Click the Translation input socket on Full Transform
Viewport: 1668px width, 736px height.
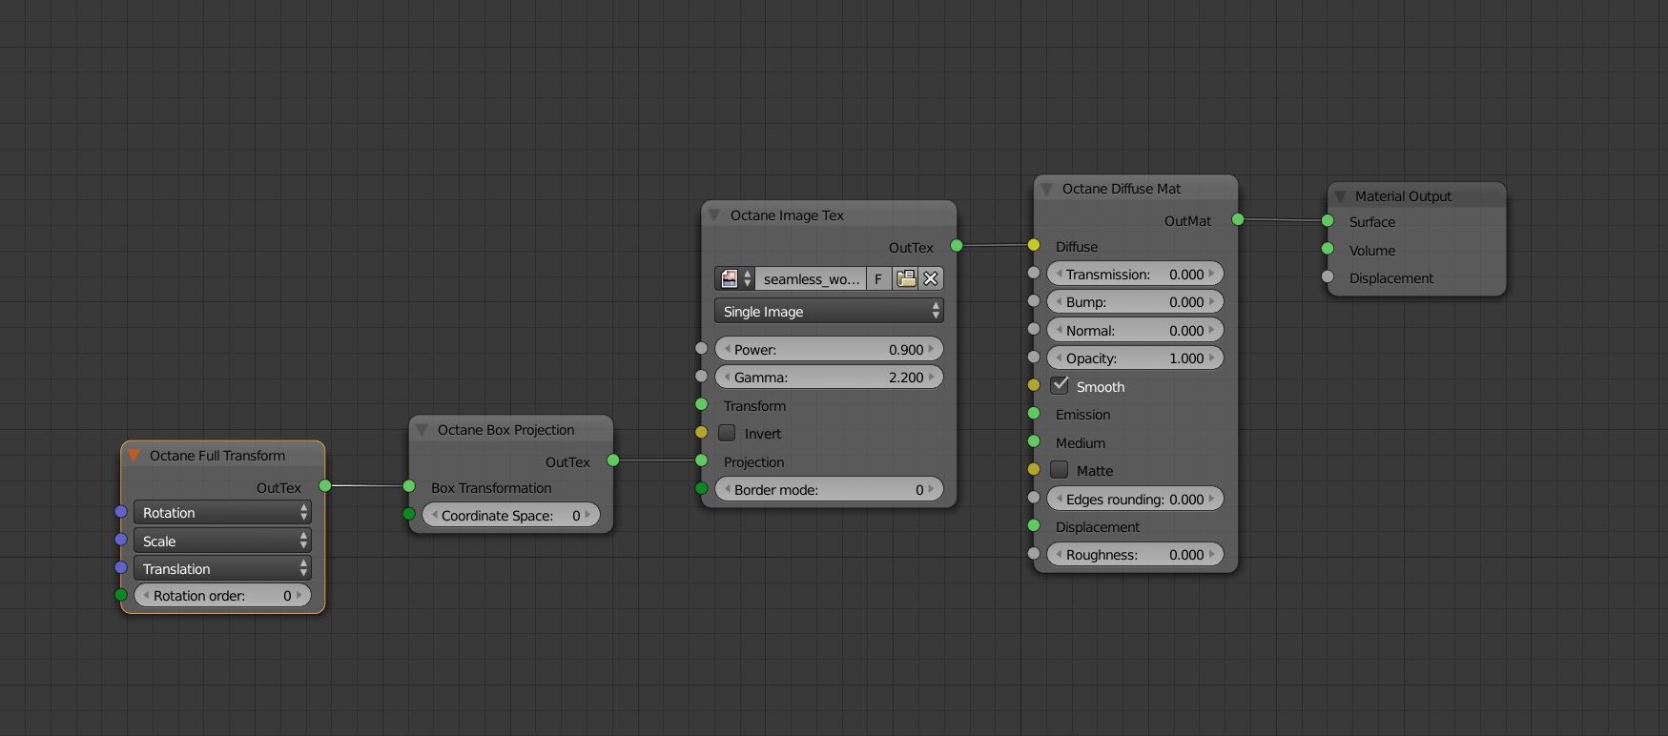pyautogui.click(x=121, y=567)
